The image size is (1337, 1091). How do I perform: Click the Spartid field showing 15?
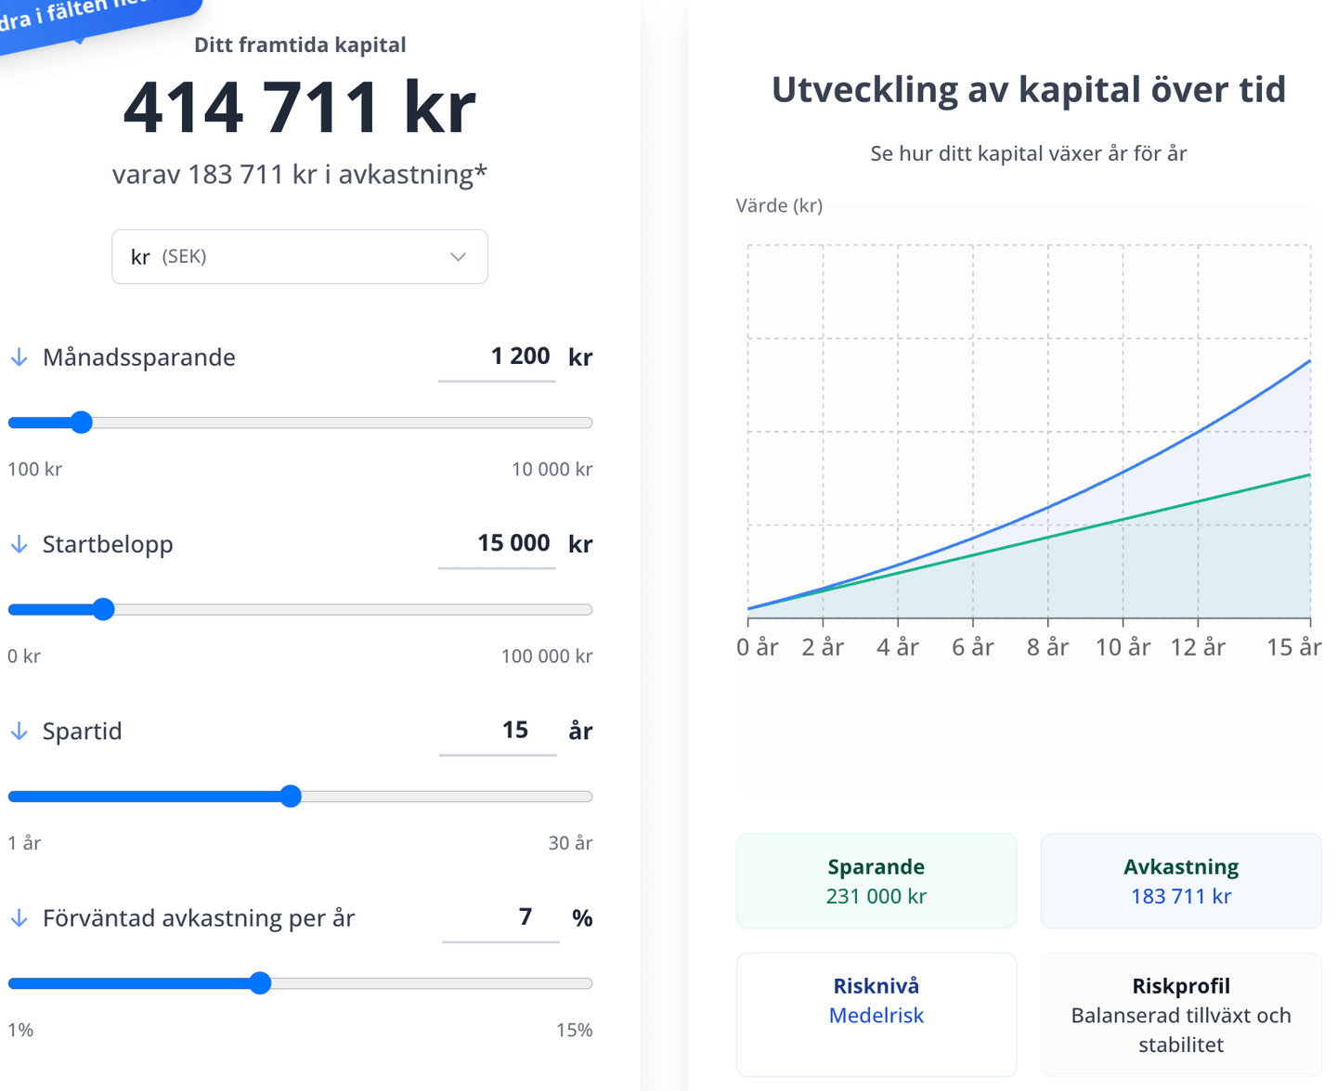pyautogui.click(x=498, y=732)
